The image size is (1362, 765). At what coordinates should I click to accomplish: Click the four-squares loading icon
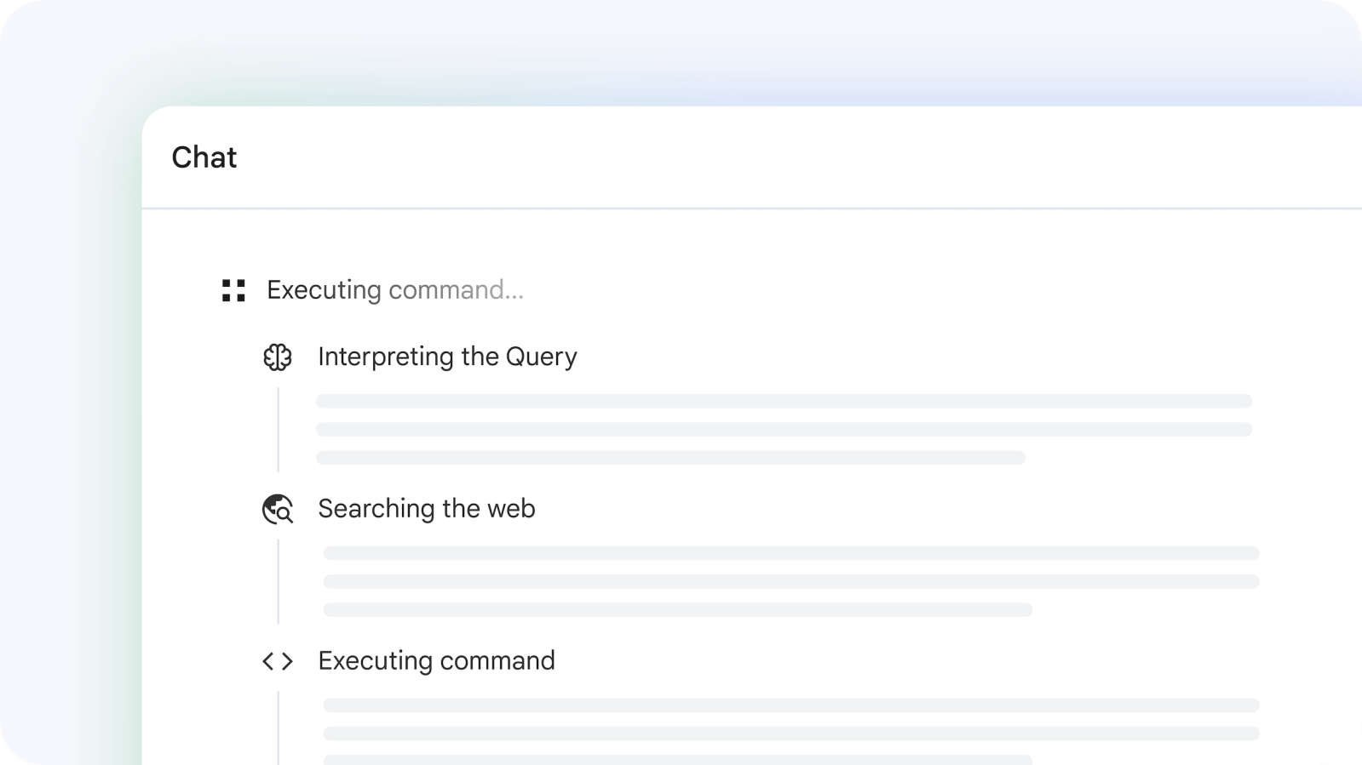(x=233, y=290)
